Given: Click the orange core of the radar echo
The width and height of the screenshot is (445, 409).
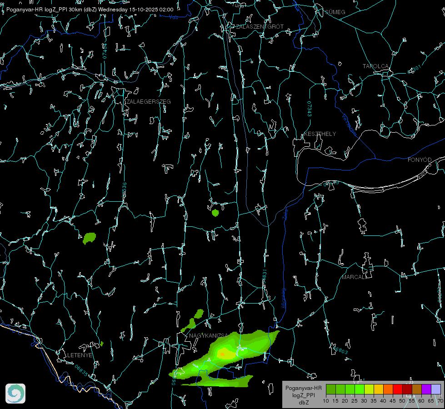Looking at the screenshot, I should point(222,354).
